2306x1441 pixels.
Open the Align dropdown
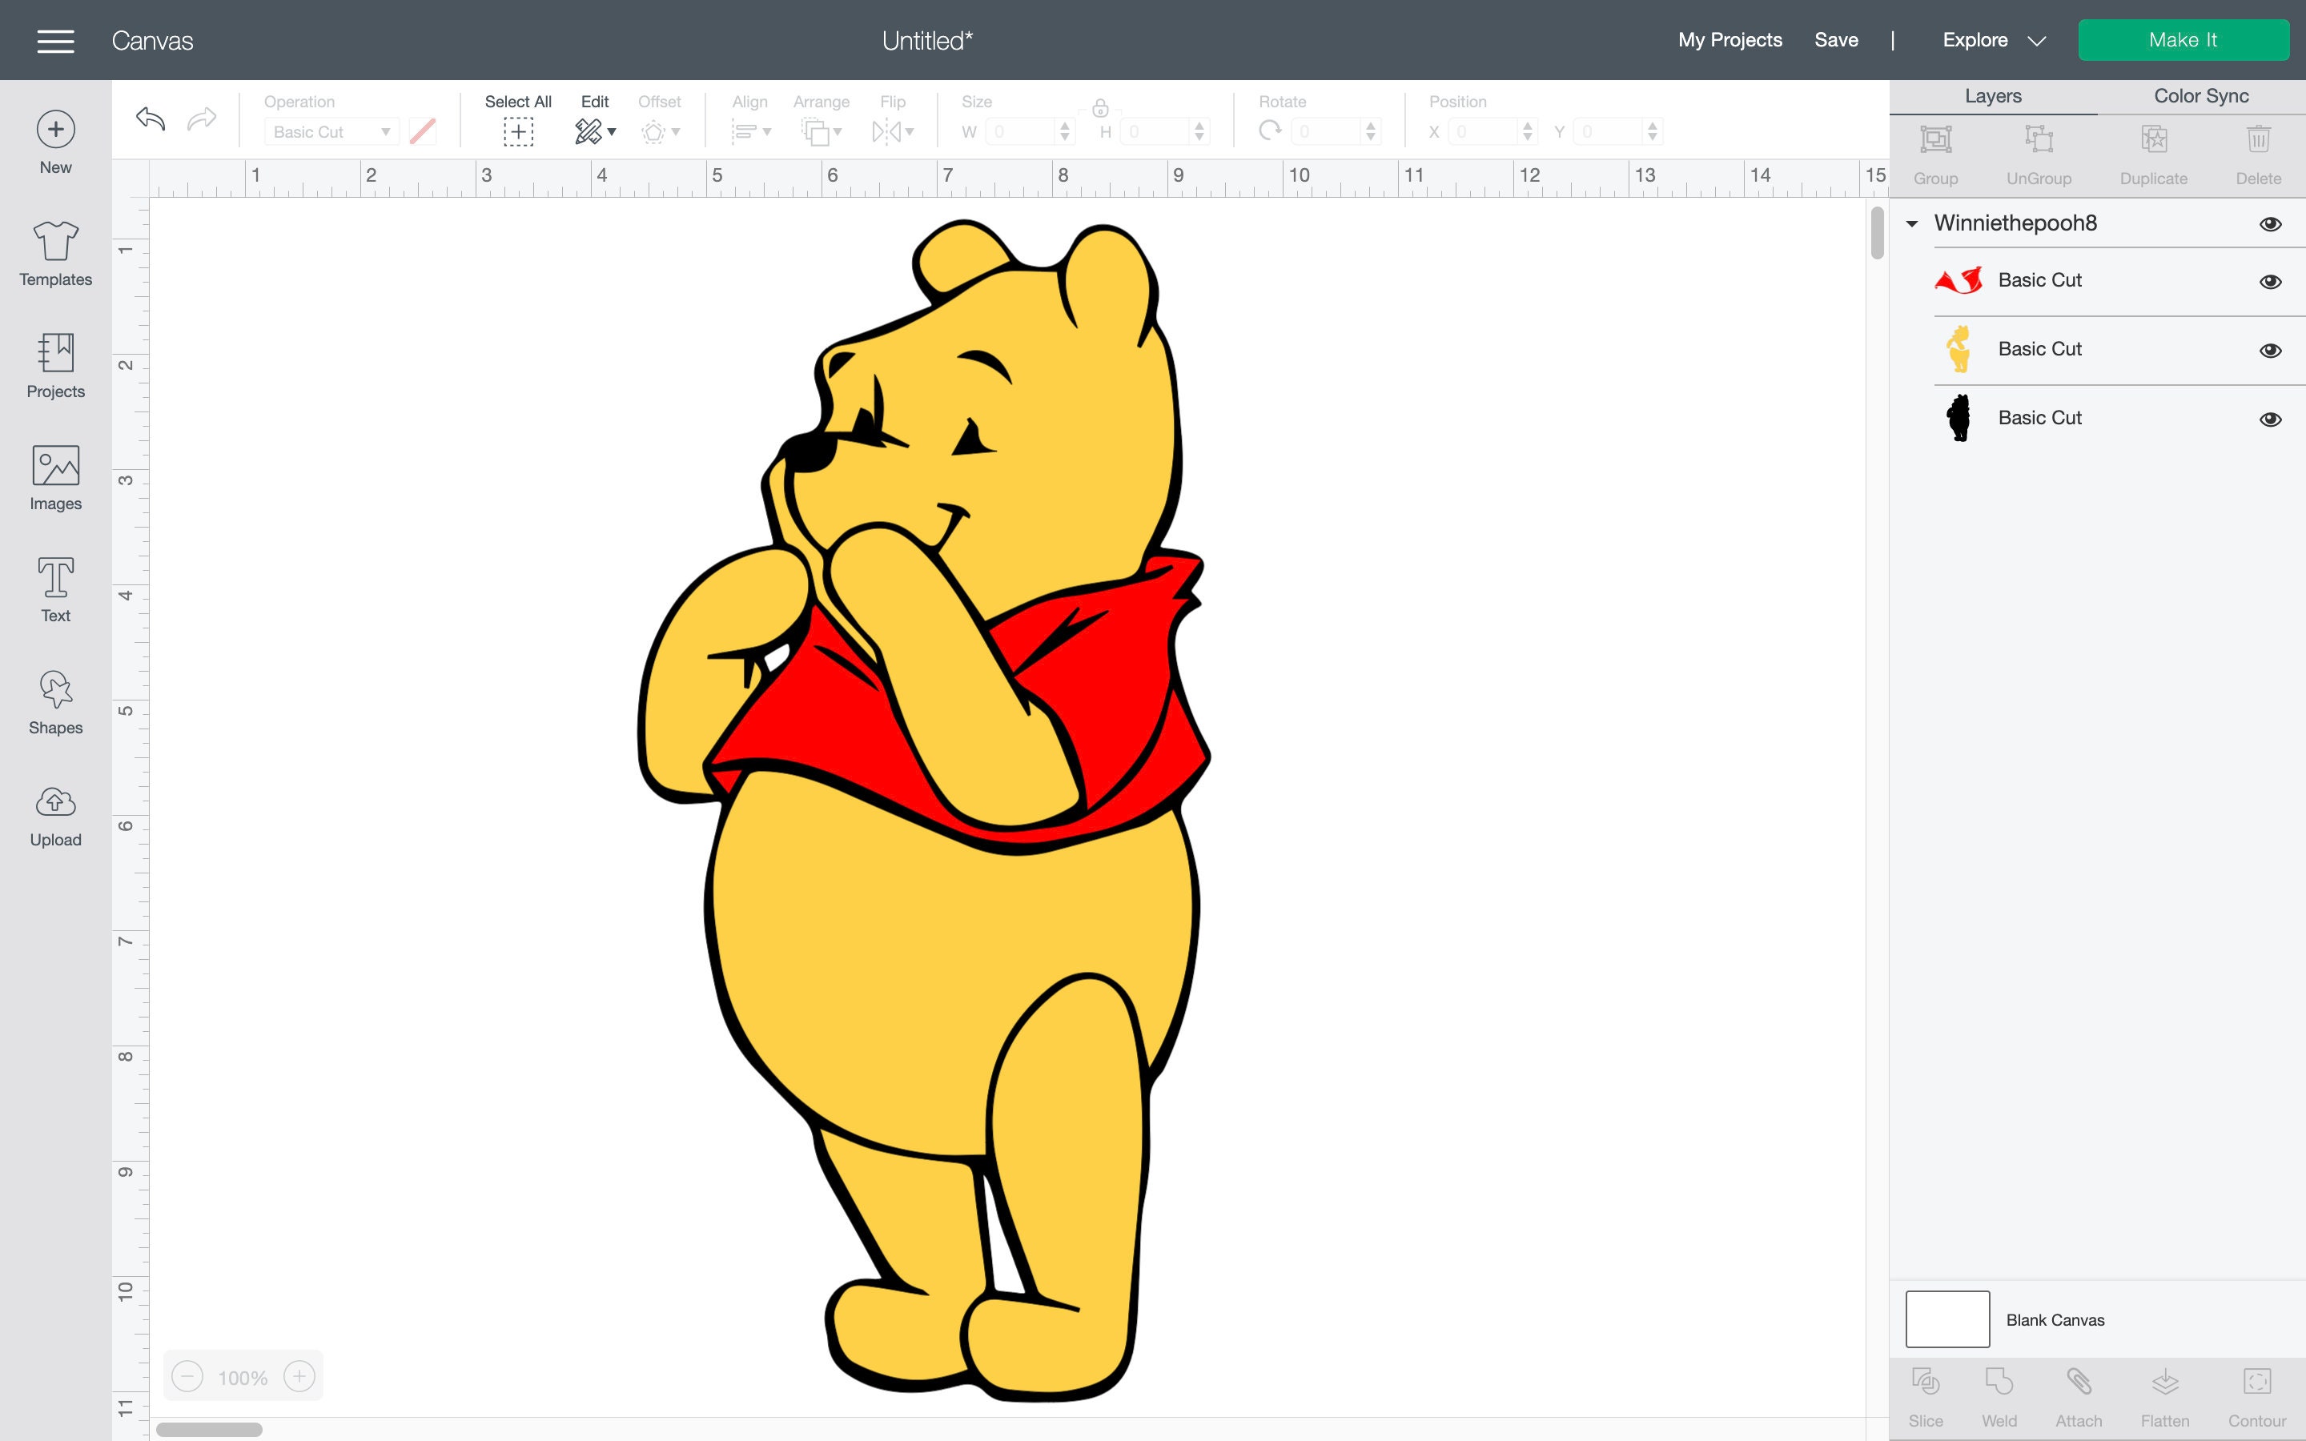pos(751,131)
